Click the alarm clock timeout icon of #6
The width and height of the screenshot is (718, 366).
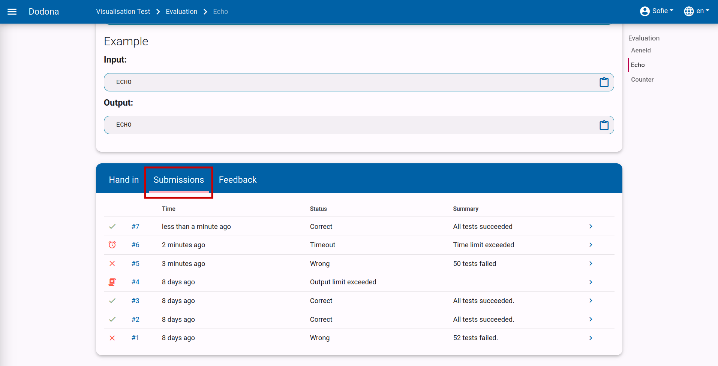pyautogui.click(x=112, y=245)
